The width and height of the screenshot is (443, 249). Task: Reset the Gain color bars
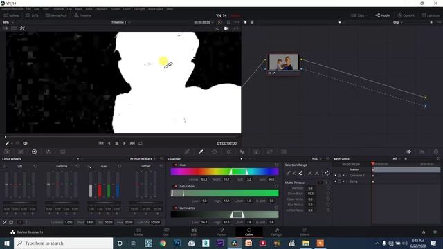click(120, 166)
